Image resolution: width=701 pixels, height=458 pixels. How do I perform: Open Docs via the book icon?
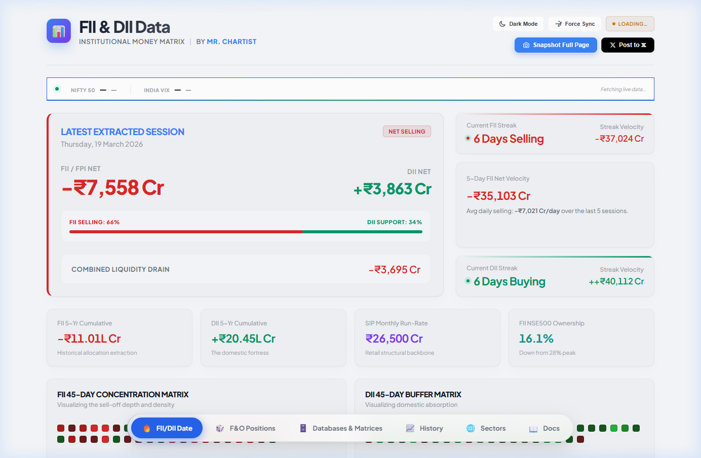[533, 428]
